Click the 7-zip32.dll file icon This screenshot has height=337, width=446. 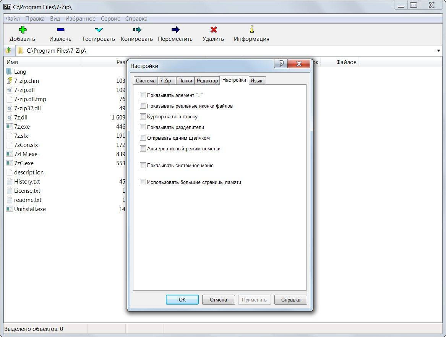9,108
